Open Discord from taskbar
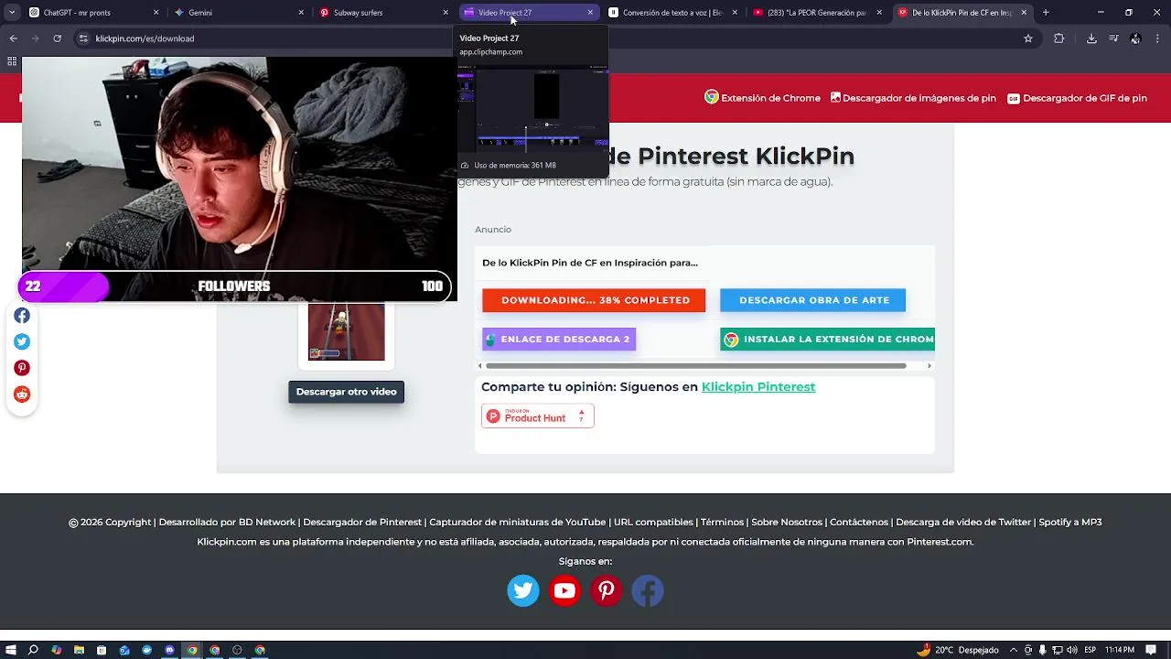 pyautogui.click(x=169, y=650)
